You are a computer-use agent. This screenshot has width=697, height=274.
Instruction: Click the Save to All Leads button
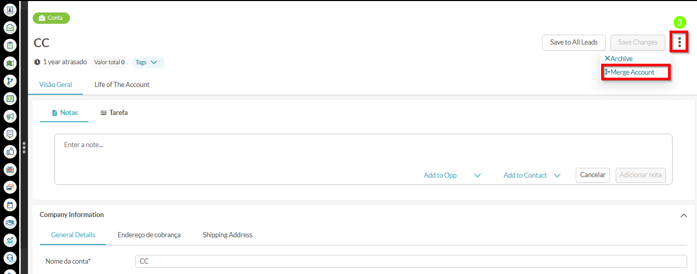(x=574, y=42)
